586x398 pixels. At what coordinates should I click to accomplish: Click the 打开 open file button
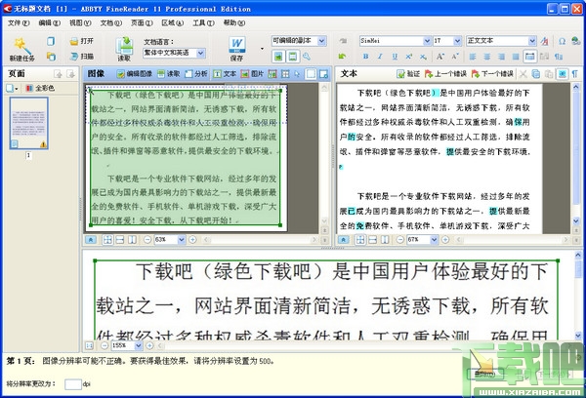[81, 41]
